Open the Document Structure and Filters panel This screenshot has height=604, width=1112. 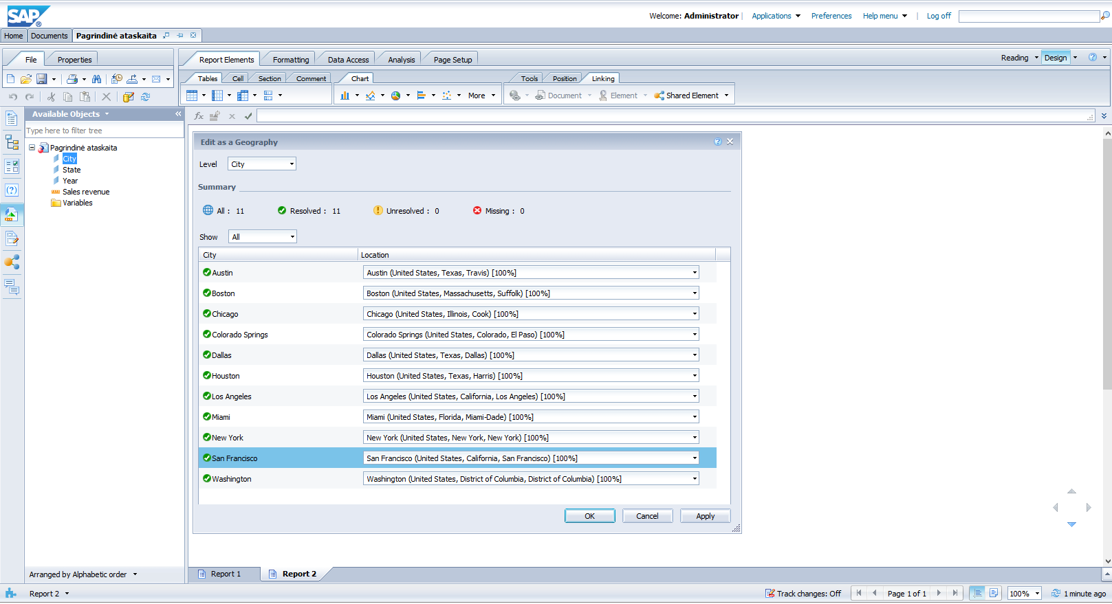12,143
